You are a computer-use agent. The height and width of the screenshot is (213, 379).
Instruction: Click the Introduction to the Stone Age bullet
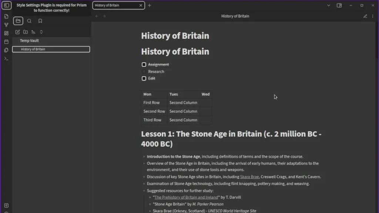(x=225, y=156)
